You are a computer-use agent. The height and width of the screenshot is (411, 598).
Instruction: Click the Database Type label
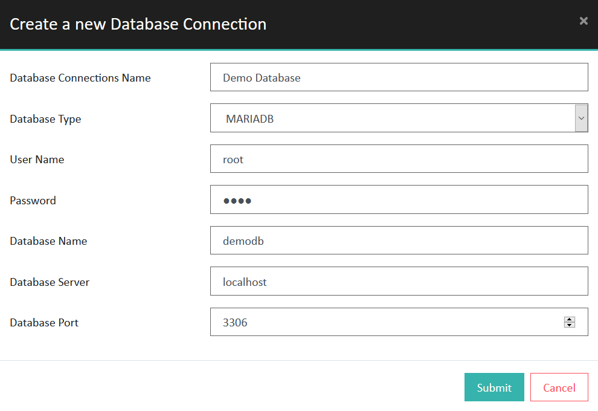pyautogui.click(x=45, y=119)
